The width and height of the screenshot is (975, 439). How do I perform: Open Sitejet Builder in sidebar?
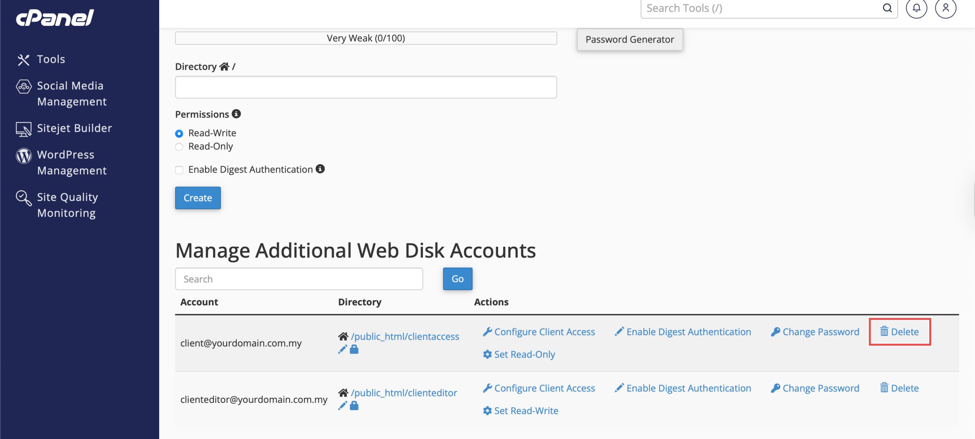point(74,128)
